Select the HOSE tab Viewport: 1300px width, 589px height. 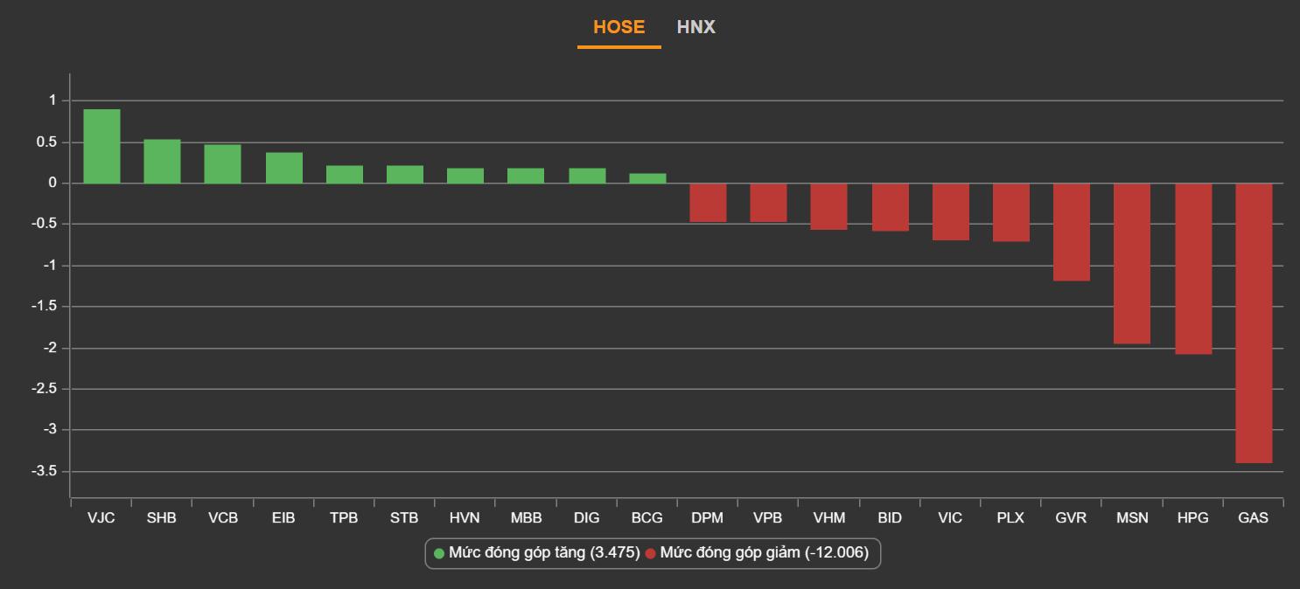tap(619, 27)
